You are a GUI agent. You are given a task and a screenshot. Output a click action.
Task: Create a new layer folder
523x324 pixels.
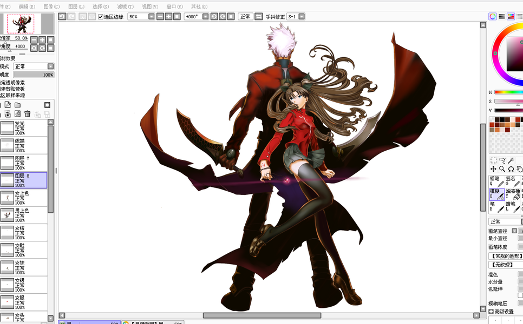pyautogui.click(x=17, y=105)
